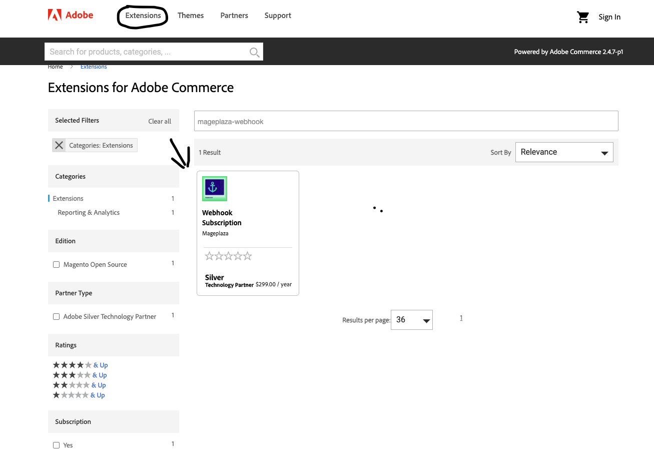The height and width of the screenshot is (458, 654).
Task: Go to the Support menu item
Action: click(278, 16)
